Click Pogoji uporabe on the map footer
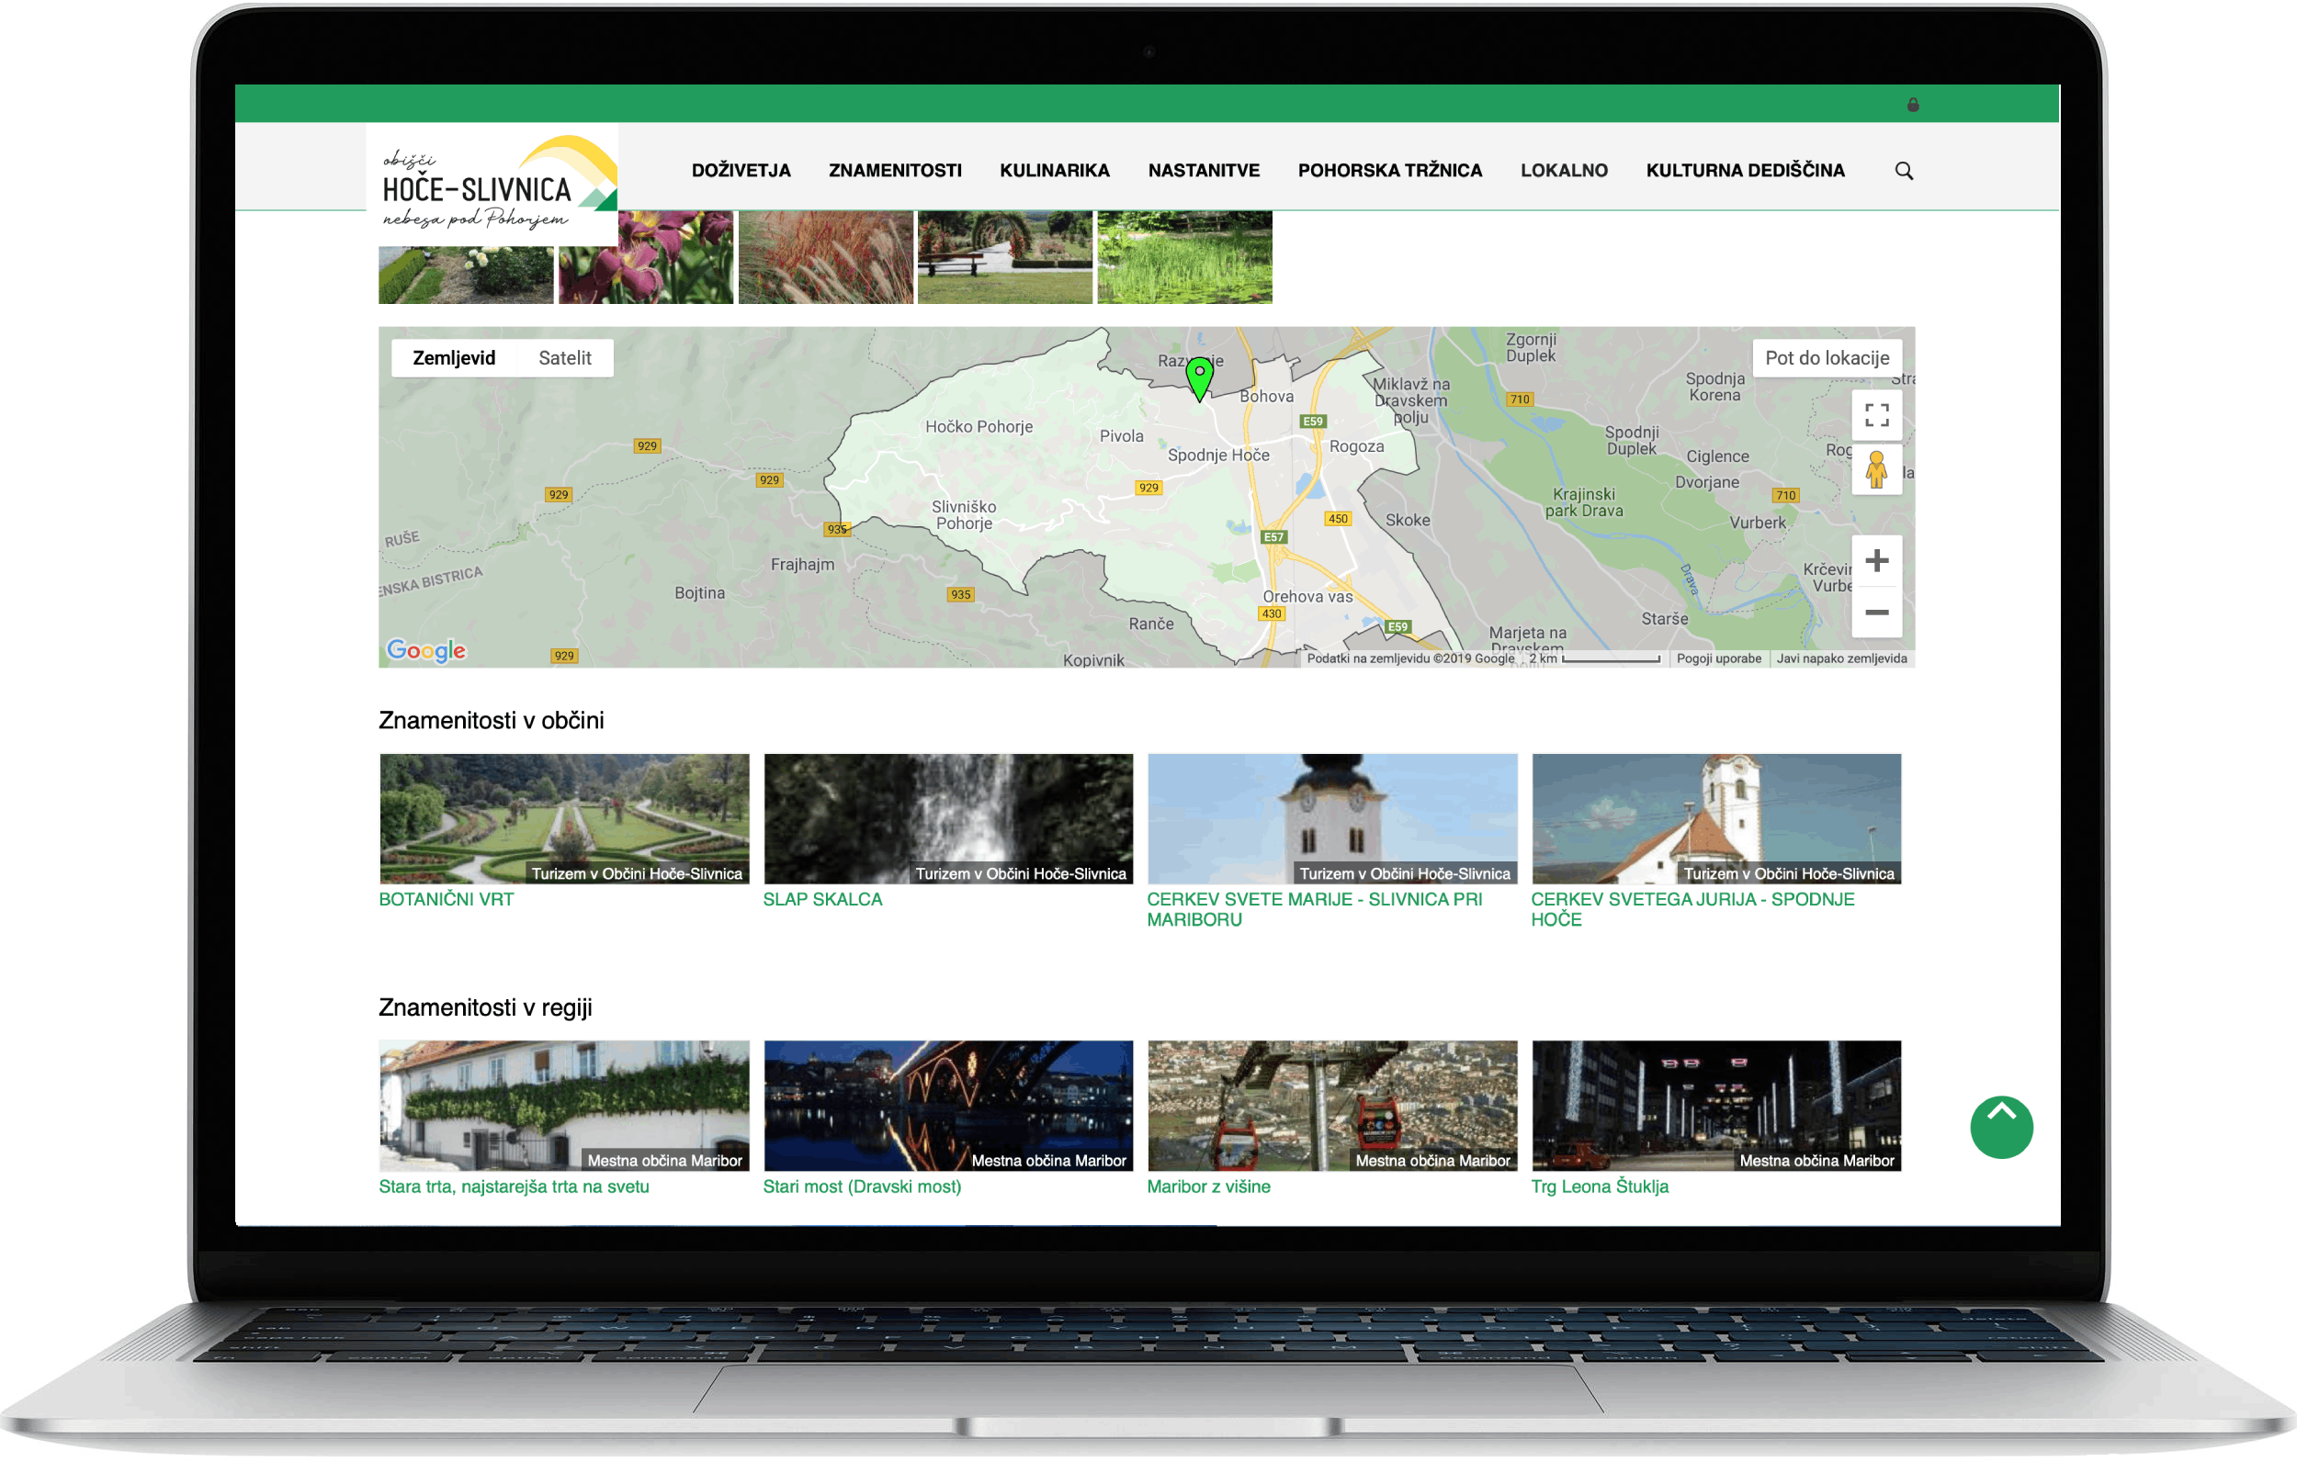 pos(1718,658)
